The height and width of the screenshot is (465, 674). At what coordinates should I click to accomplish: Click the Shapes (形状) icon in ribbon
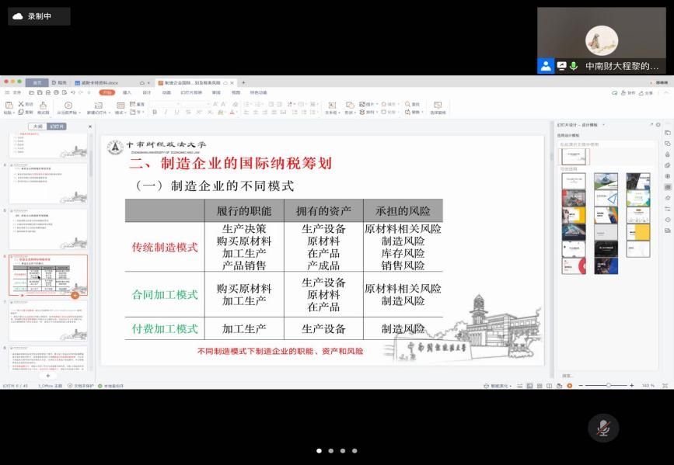[350, 105]
